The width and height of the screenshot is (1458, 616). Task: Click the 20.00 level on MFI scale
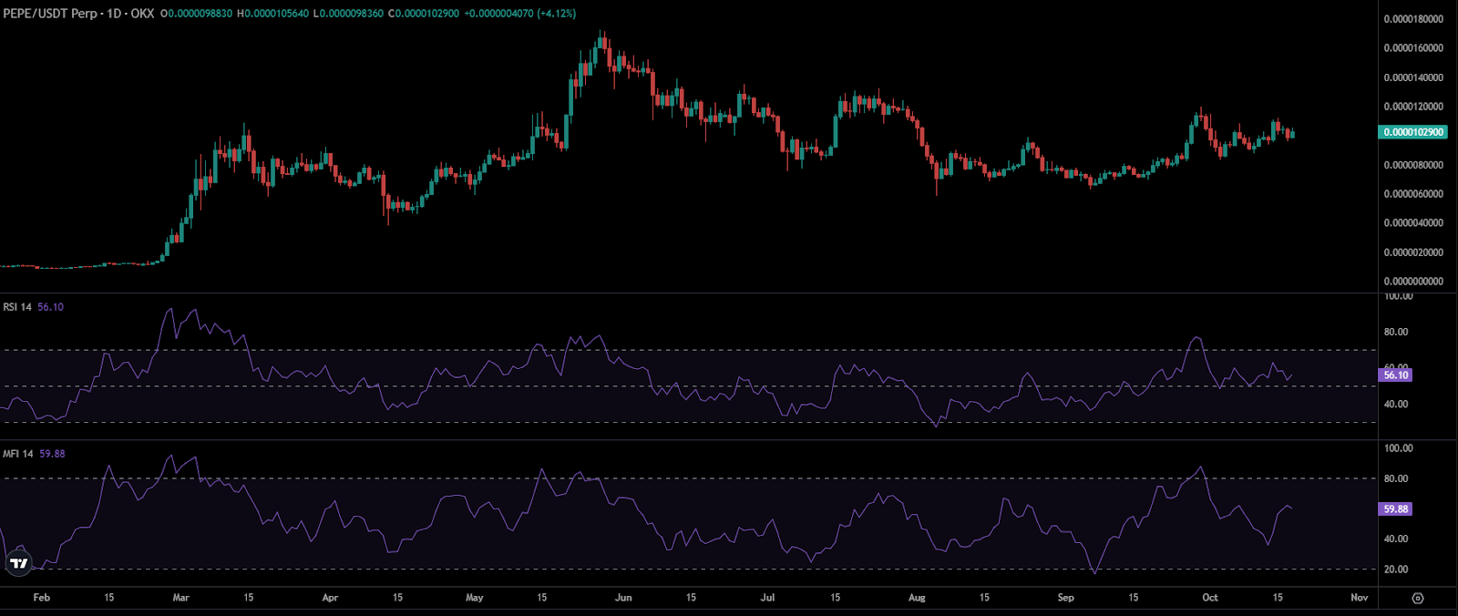pyautogui.click(x=1396, y=569)
